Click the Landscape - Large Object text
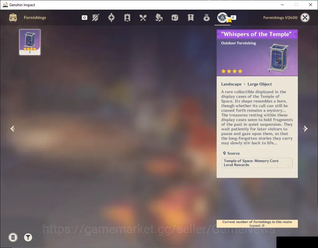 pos(246,84)
